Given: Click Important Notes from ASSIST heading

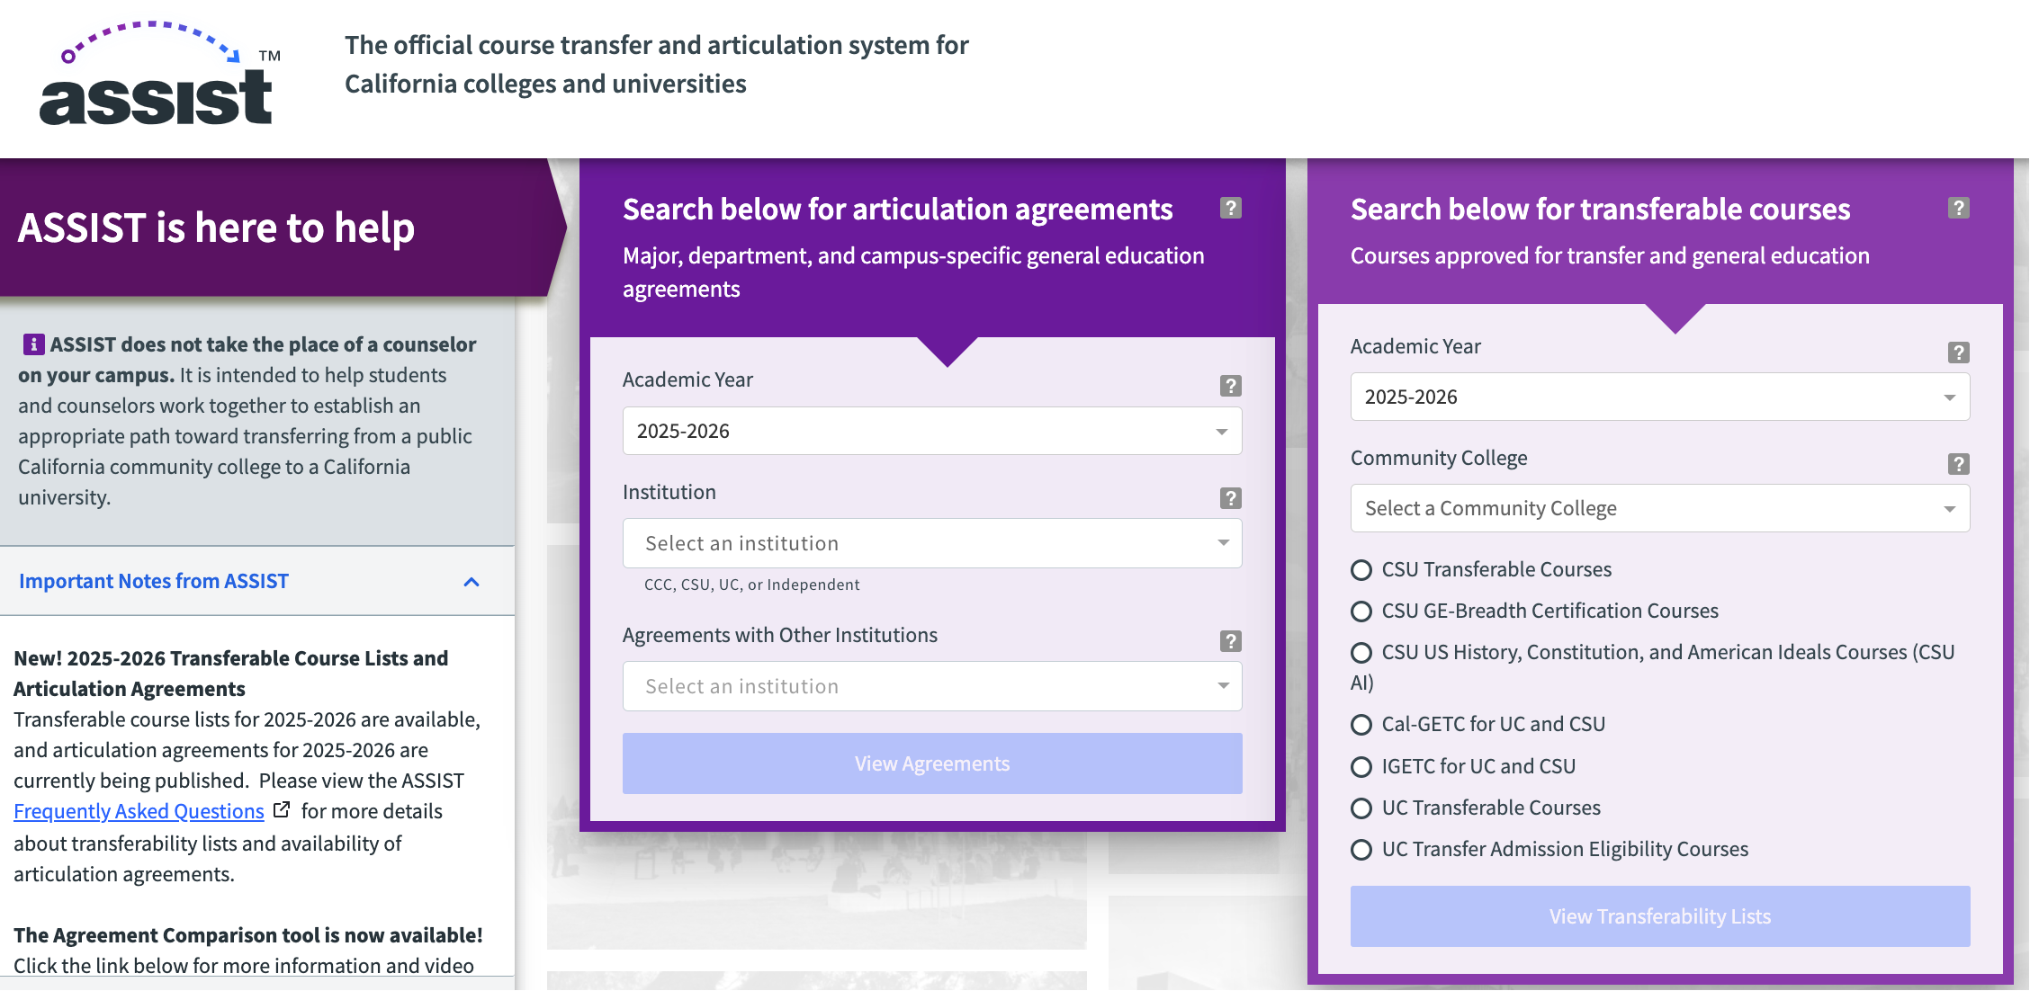Looking at the screenshot, I should pos(154,581).
